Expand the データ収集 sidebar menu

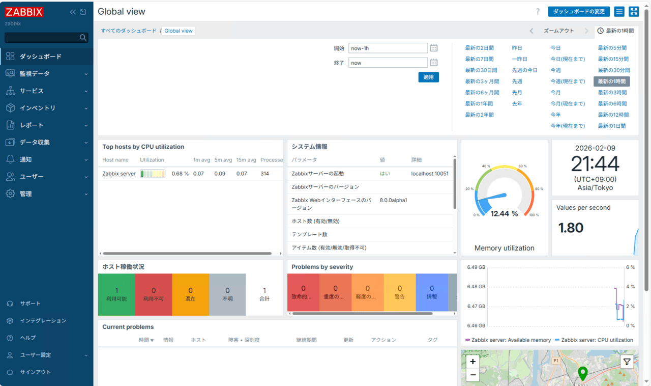[46, 143]
